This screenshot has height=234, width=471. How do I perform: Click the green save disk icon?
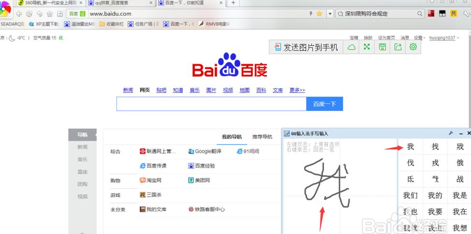point(383,47)
